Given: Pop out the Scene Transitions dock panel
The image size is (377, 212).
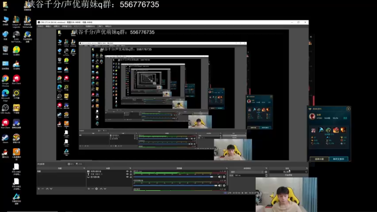Looking at the screenshot, I should 266,168.
